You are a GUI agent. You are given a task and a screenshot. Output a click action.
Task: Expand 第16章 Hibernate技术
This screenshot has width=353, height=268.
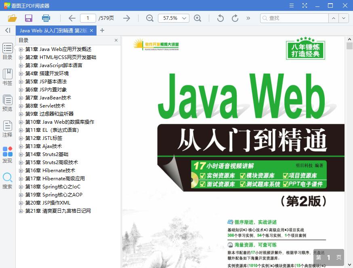[x=21, y=171]
